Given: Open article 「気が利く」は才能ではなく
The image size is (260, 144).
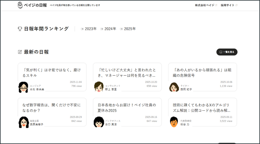Looking at the screenshot, I should coord(52,73).
